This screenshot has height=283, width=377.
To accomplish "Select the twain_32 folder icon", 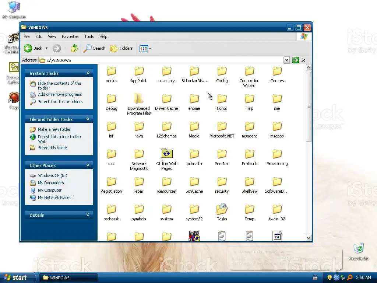I will (x=277, y=209).
